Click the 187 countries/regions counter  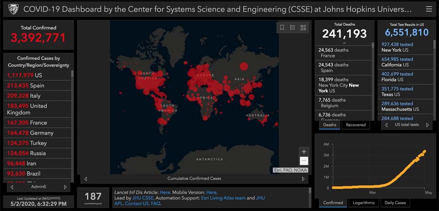tap(93, 196)
